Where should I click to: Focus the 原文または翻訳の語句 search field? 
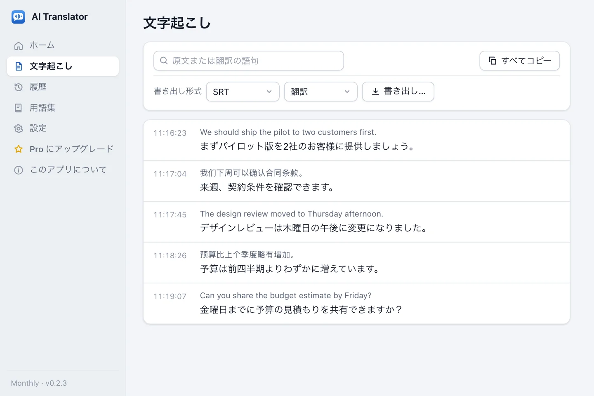[x=249, y=61]
